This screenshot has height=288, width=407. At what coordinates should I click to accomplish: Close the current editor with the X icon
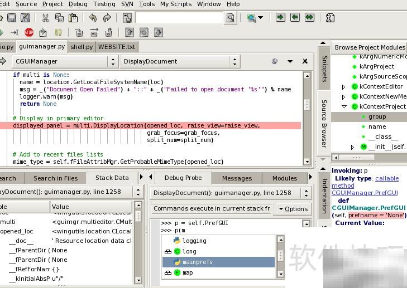pos(305,61)
